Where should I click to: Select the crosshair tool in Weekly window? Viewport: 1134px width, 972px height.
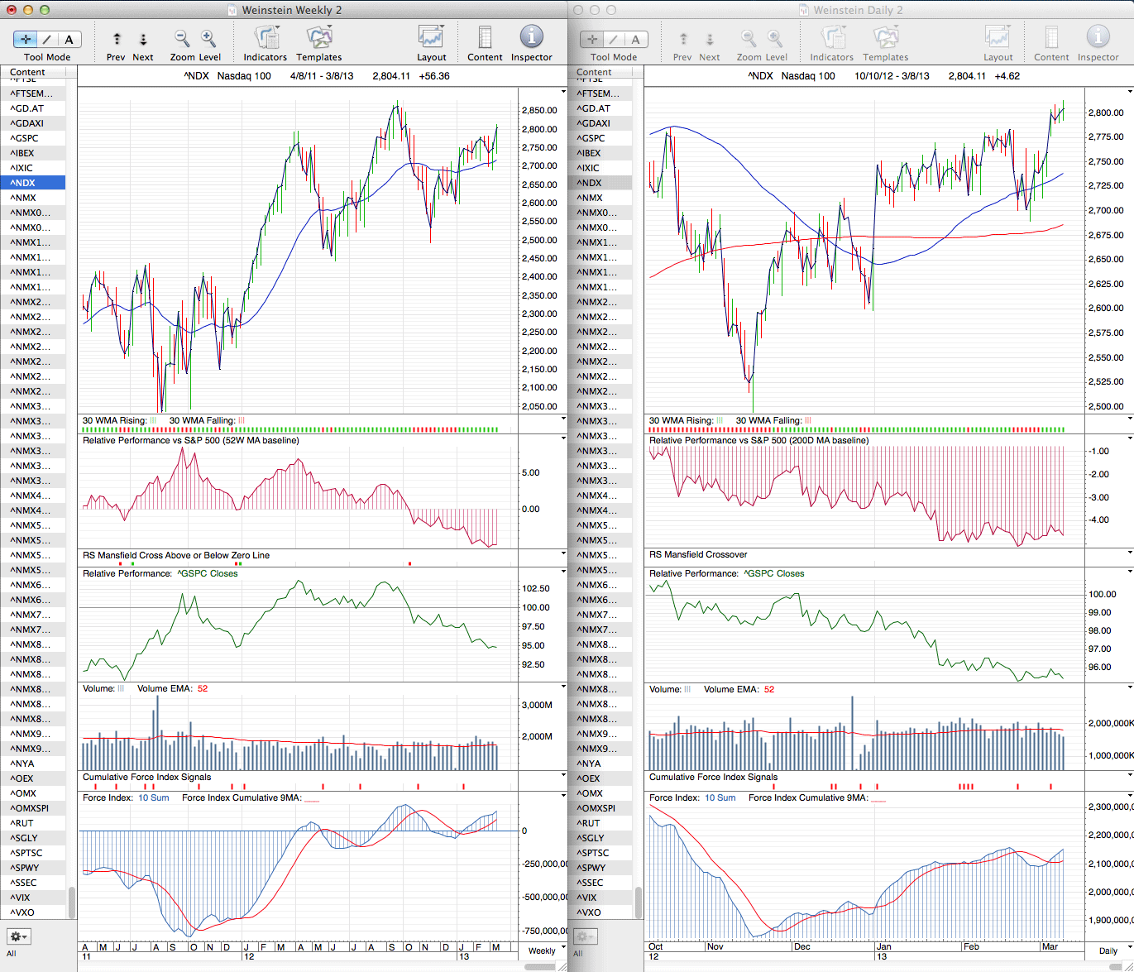(26, 39)
